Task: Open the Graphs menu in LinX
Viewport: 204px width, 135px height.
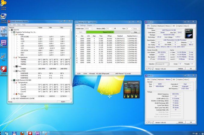Action: coord(90,25)
